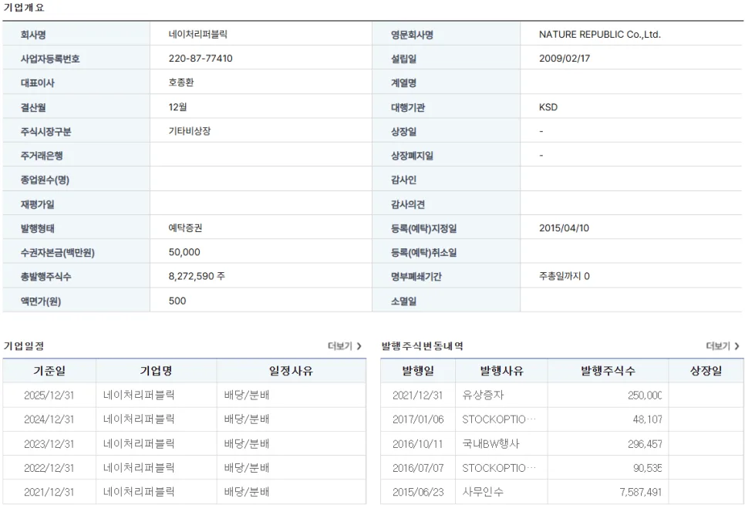The width and height of the screenshot is (745, 505).
Task: Click the 수권자본금(백만원) label cell
Action: click(x=76, y=252)
